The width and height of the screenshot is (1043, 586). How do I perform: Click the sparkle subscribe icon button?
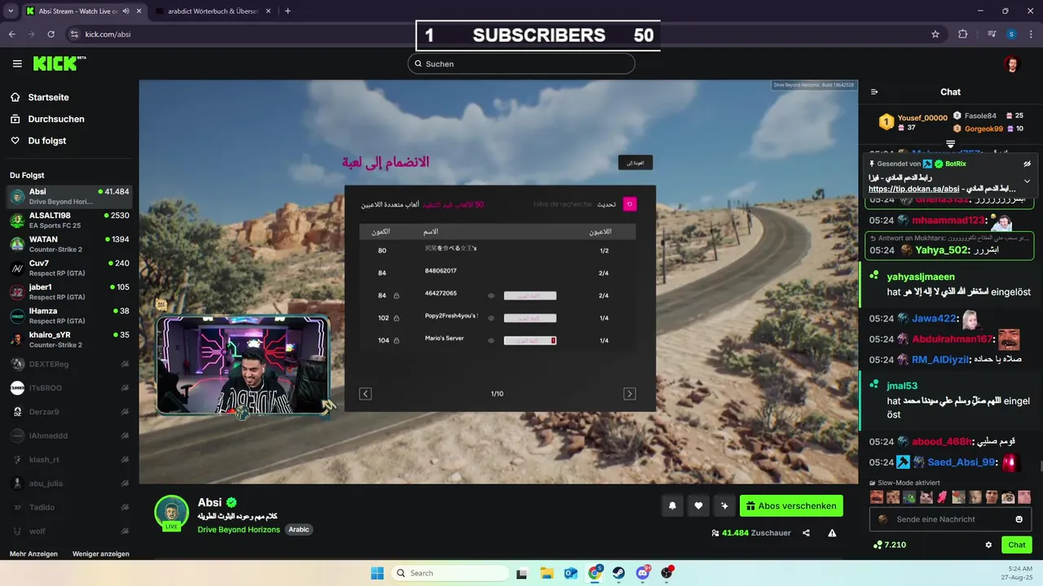click(x=724, y=505)
